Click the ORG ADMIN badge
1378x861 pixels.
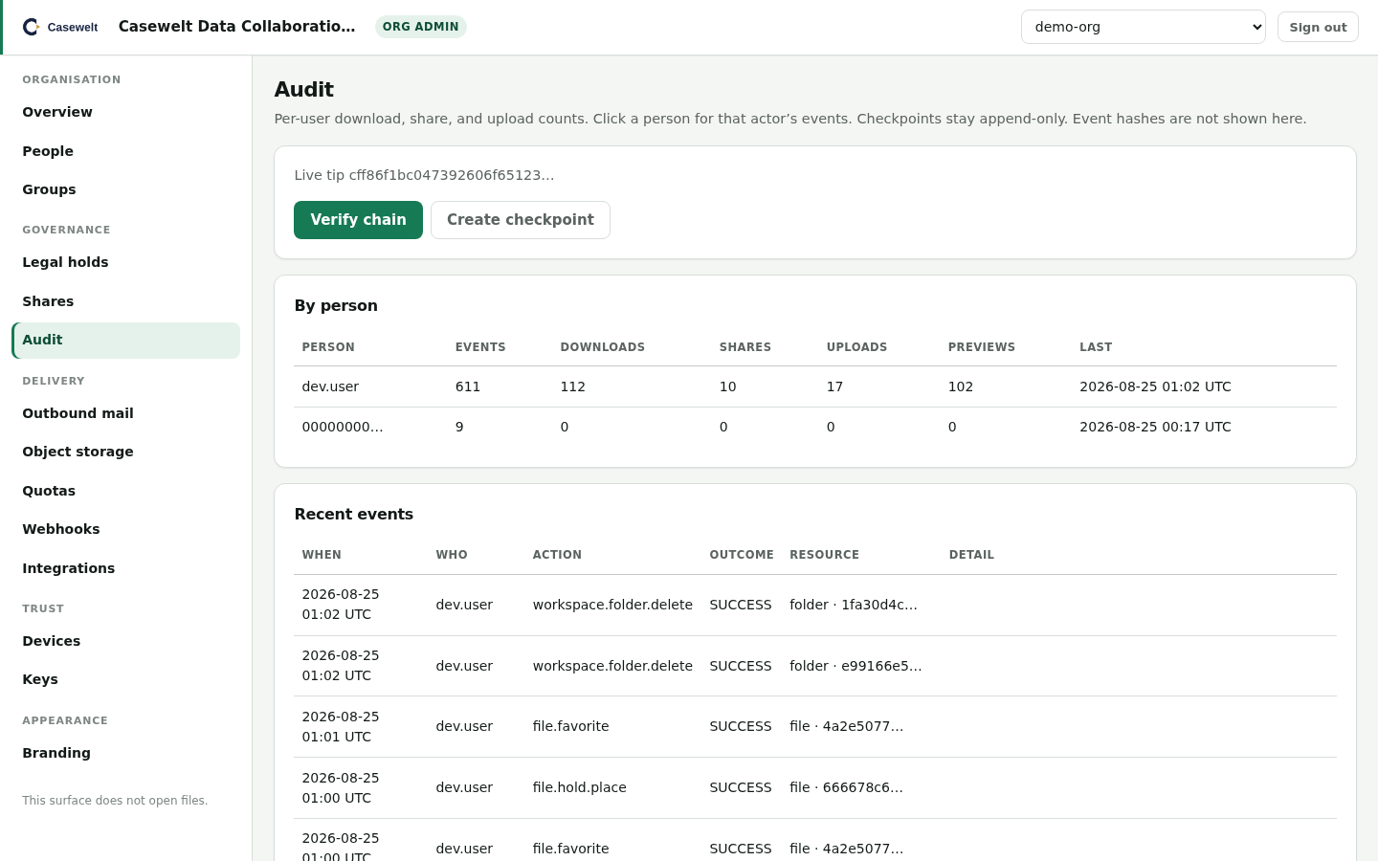(421, 27)
